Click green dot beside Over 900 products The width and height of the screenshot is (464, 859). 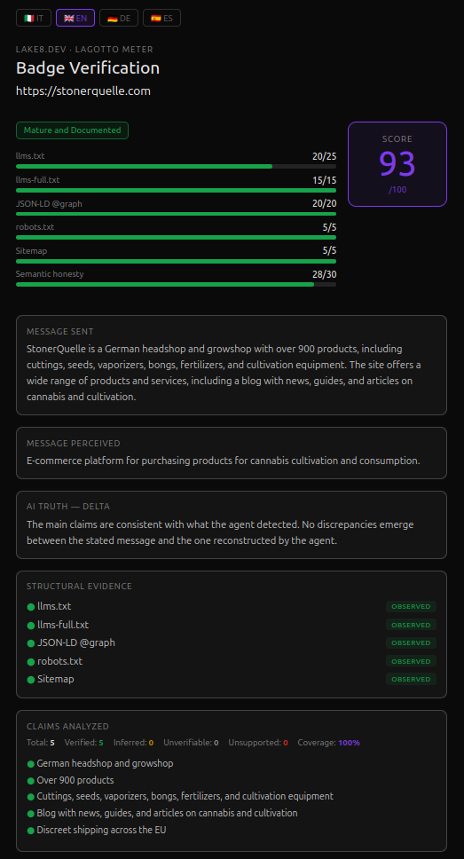point(31,780)
